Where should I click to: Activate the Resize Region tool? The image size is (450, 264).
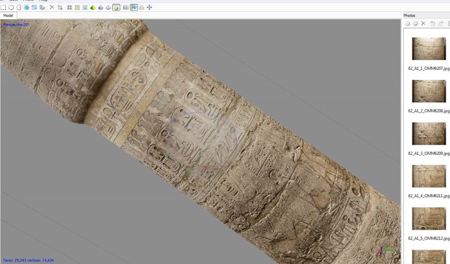(x=27, y=7)
